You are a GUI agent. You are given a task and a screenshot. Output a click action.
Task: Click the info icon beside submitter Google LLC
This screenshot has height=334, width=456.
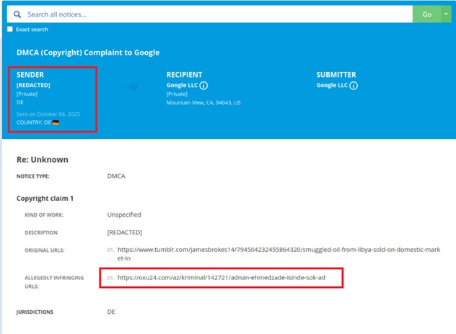354,85
